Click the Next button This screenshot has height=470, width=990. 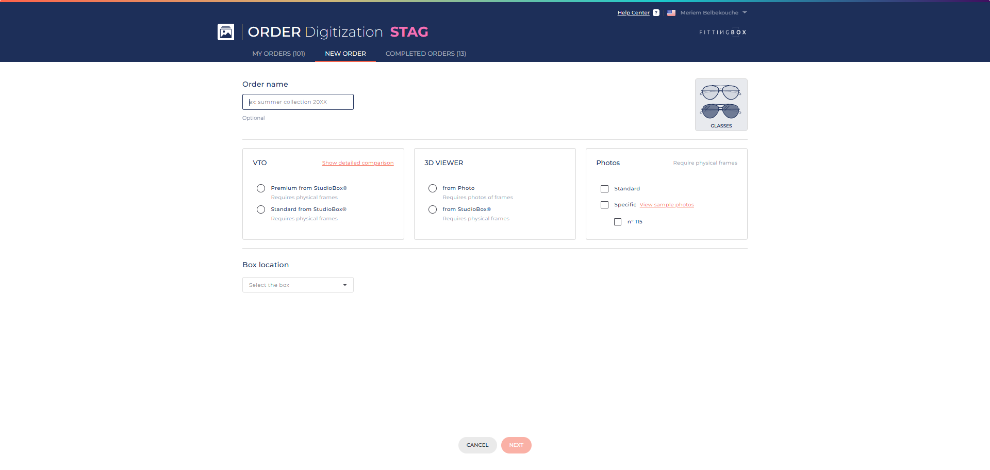[516, 445]
